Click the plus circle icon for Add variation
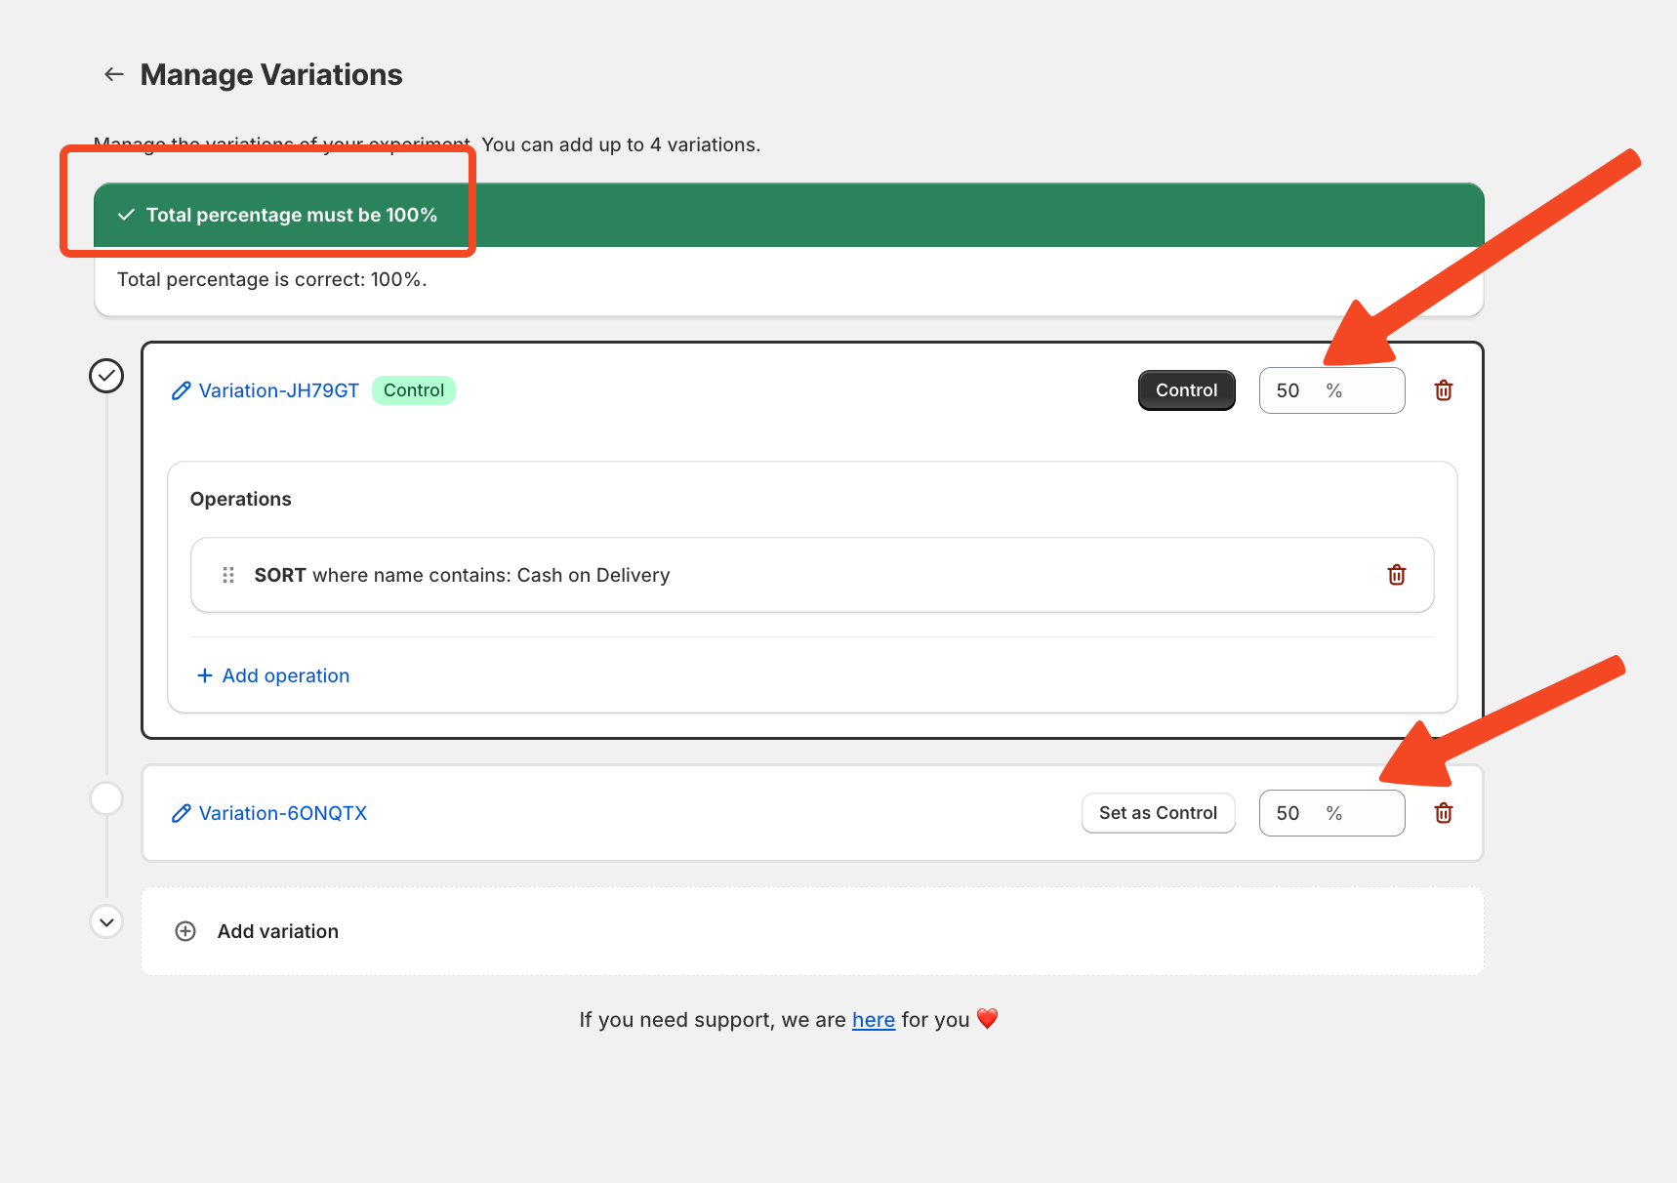This screenshot has height=1183, width=1677. pos(185,931)
